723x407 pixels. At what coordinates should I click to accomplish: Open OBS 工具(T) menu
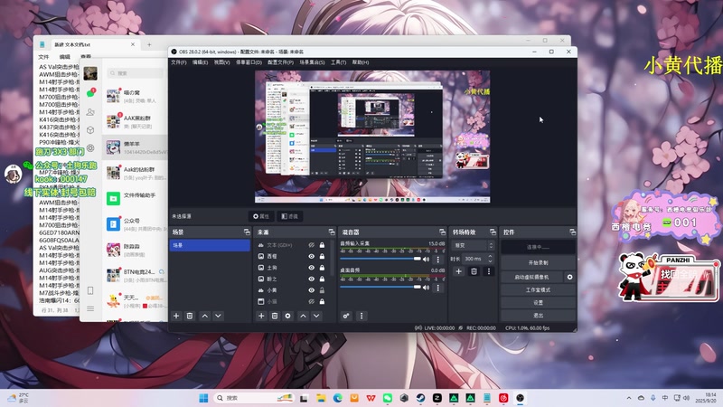[338, 62]
